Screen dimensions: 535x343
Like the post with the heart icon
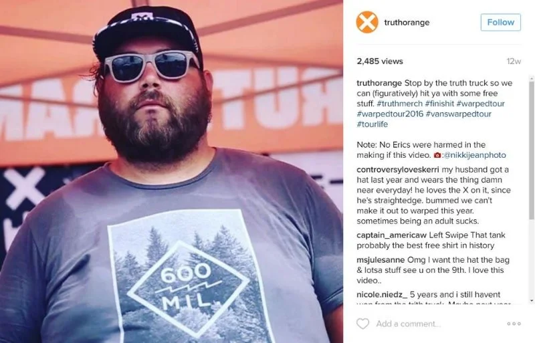362,324
